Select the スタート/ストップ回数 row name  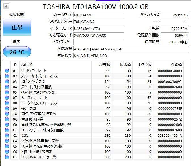tap(36, 87)
